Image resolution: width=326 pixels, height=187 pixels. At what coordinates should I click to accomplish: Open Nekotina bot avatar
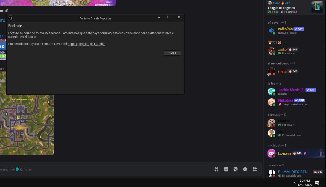tap(271, 102)
